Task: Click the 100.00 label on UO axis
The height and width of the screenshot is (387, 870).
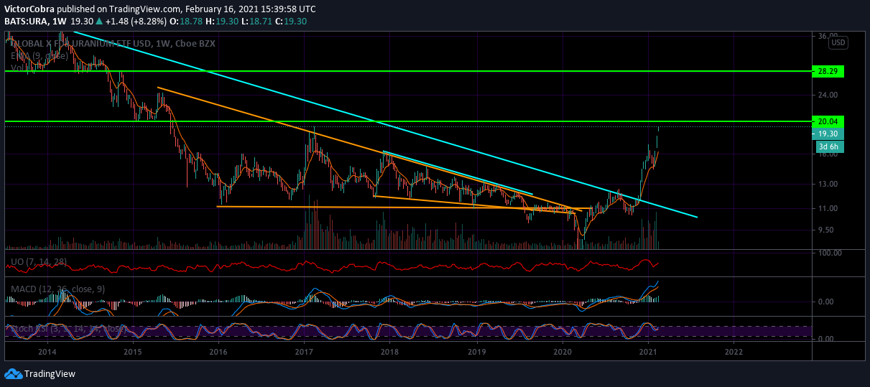Action: click(830, 253)
